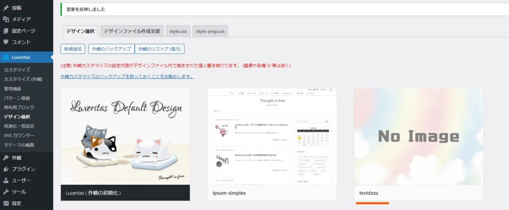Open 高速化一括設定 in the sidebar
This screenshot has width=509, height=210.
(19, 126)
